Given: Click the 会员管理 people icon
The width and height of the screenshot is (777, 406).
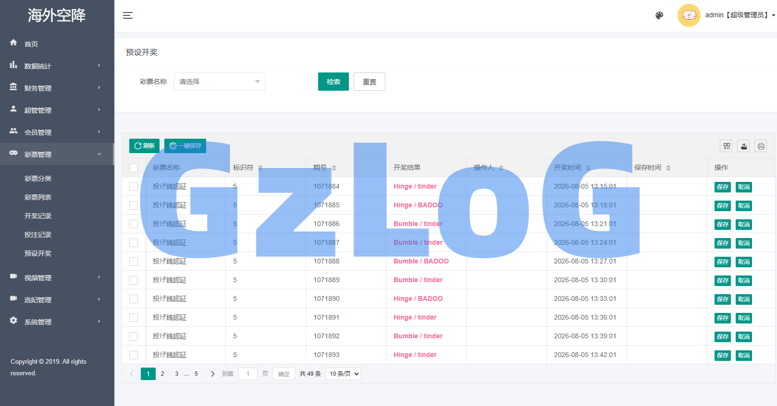Looking at the screenshot, I should [13, 131].
